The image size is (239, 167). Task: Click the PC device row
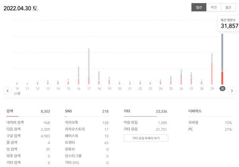click(x=211, y=129)
